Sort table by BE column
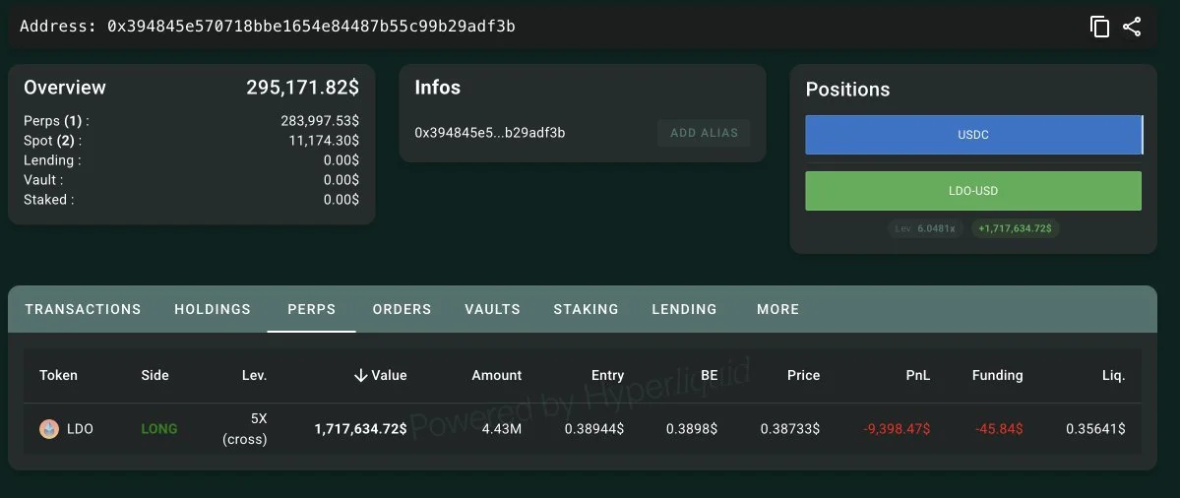Screen dimensions: 1180x498 709,375
